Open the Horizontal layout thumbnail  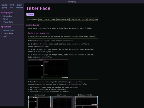[39, 102]
